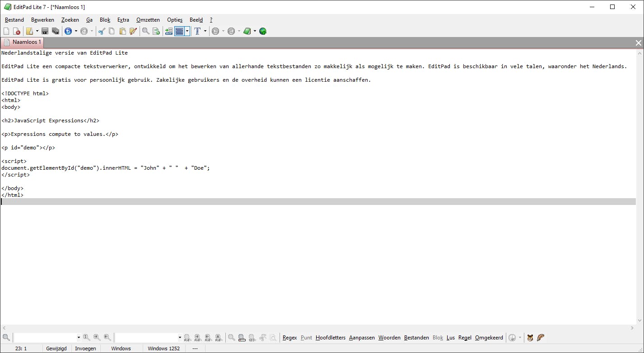This screenshot has height=353, width=644.
Task: Copy selection with the copy pages icon
Action: pos(112,31)
